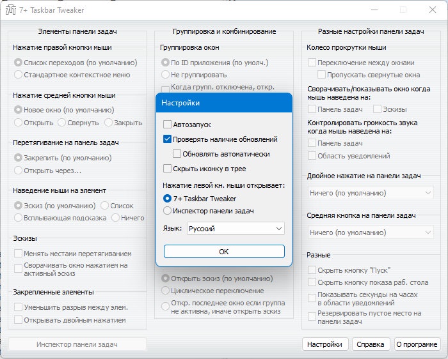The width and height of the screenshot is (448, 359).
Task: Enable Обновлять автоматически option
Action: (x=177, y=154)
